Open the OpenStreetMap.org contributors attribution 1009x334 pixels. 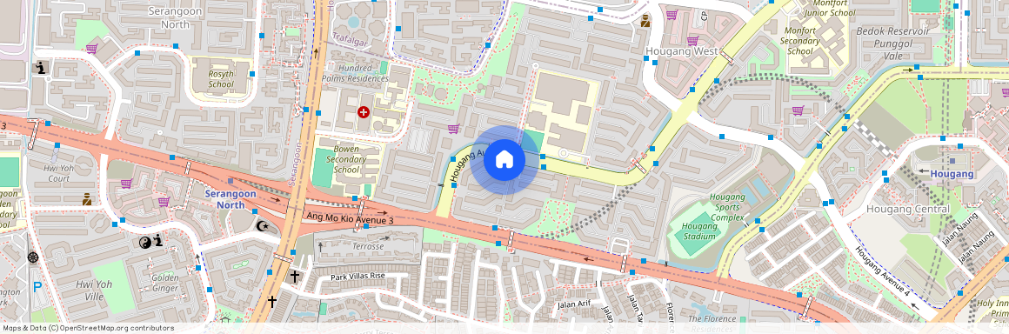117,328
